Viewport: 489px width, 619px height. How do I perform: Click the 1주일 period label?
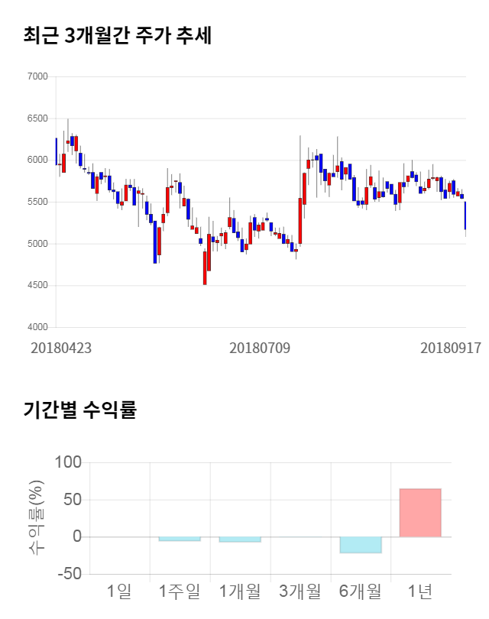click(180, 591)
